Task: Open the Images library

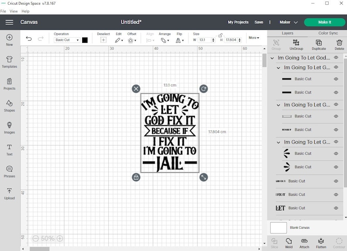Action: click(x=9, y=128)
